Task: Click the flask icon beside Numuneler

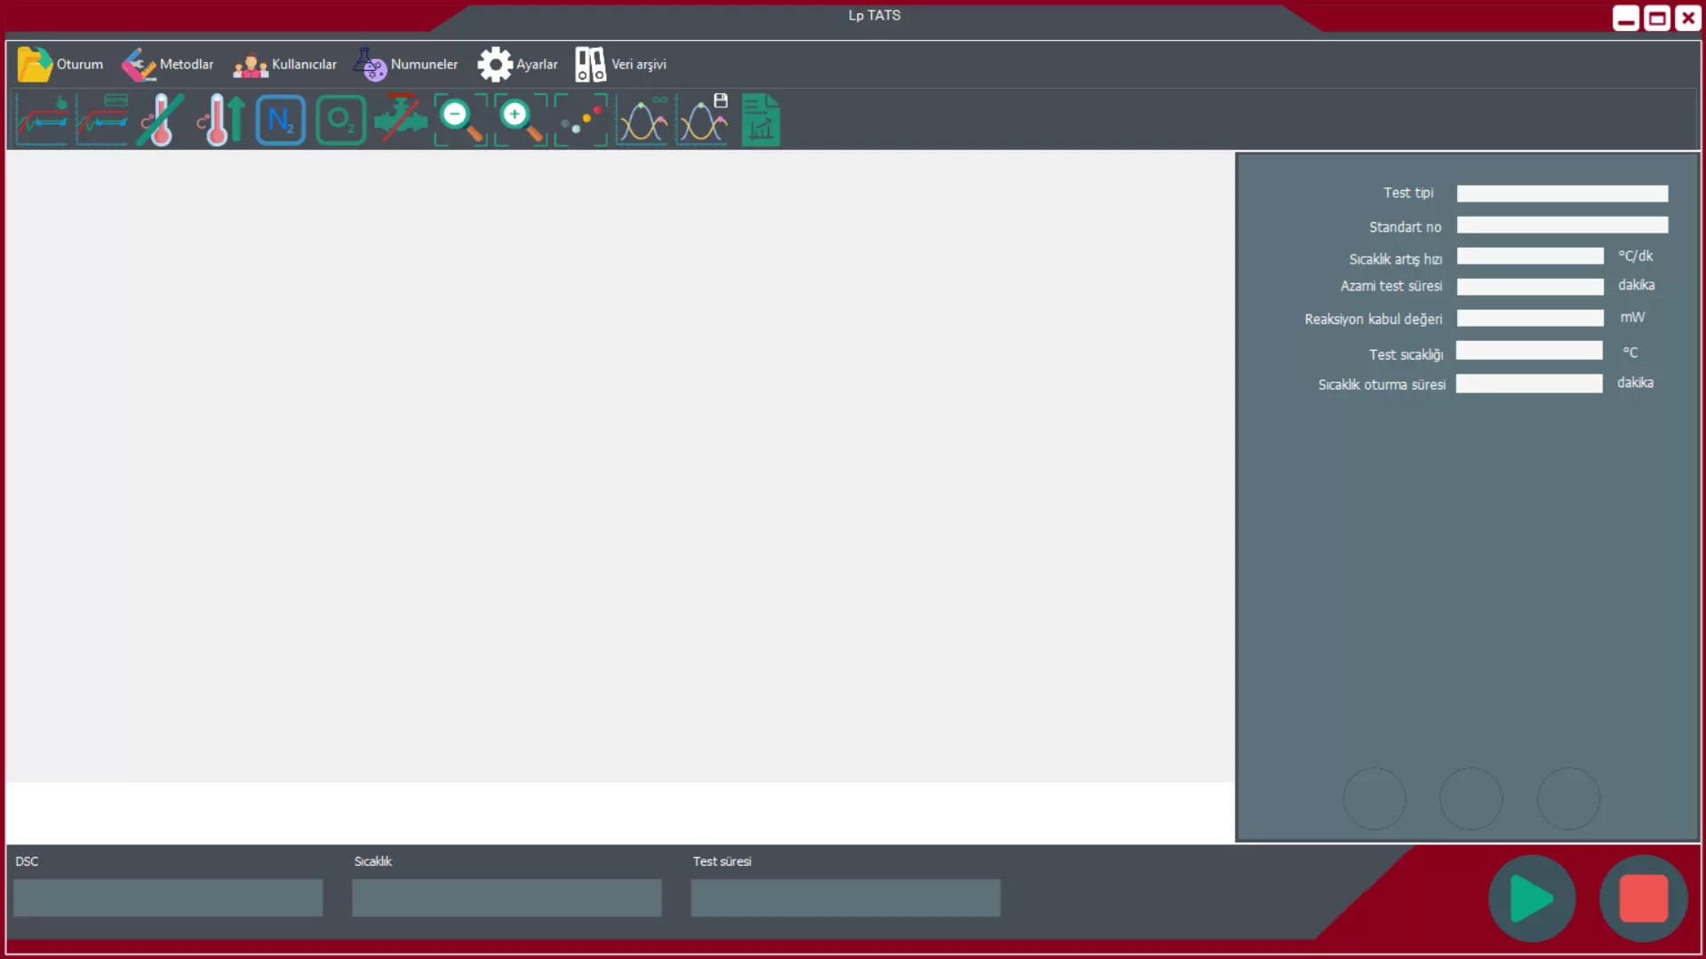Action: pos(370,64)
